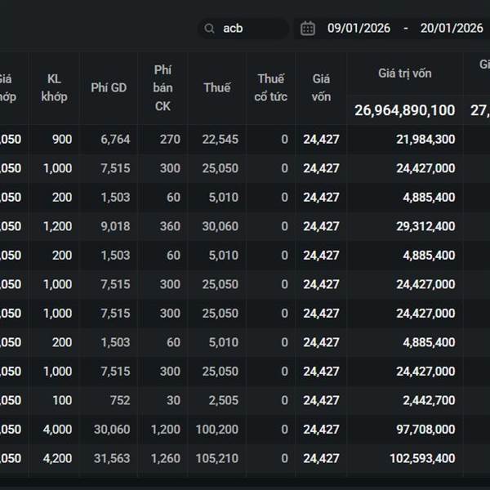
Task: Select the start date 09/01/2026
Action: pos(359,29)
